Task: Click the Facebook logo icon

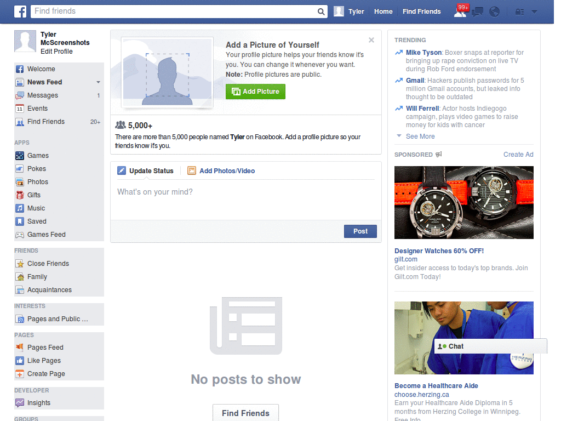Action: [20, 12]
